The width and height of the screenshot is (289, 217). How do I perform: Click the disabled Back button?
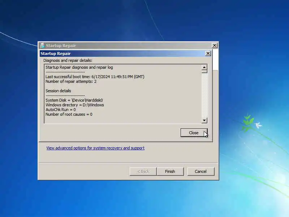point(143,171)
